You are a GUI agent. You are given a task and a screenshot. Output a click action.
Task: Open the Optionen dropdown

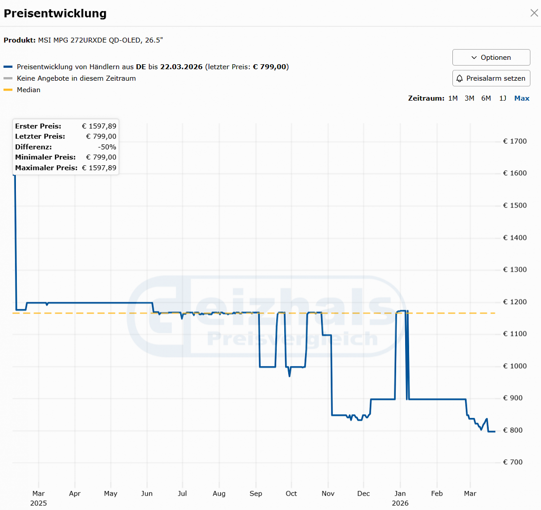coord(491,57)
